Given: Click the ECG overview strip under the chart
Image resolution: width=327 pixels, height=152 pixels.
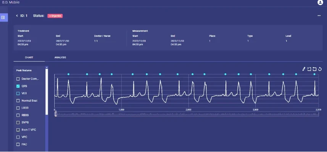Looking at the screenshot, I should [x=187, y=114].
